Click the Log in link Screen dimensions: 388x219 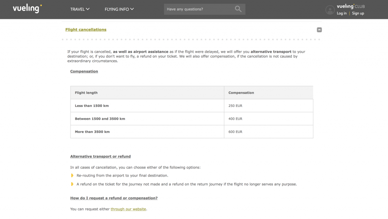341,13
